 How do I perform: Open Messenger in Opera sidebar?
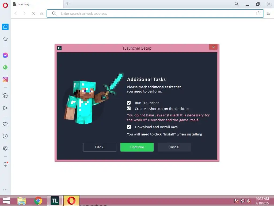point(5,55)
